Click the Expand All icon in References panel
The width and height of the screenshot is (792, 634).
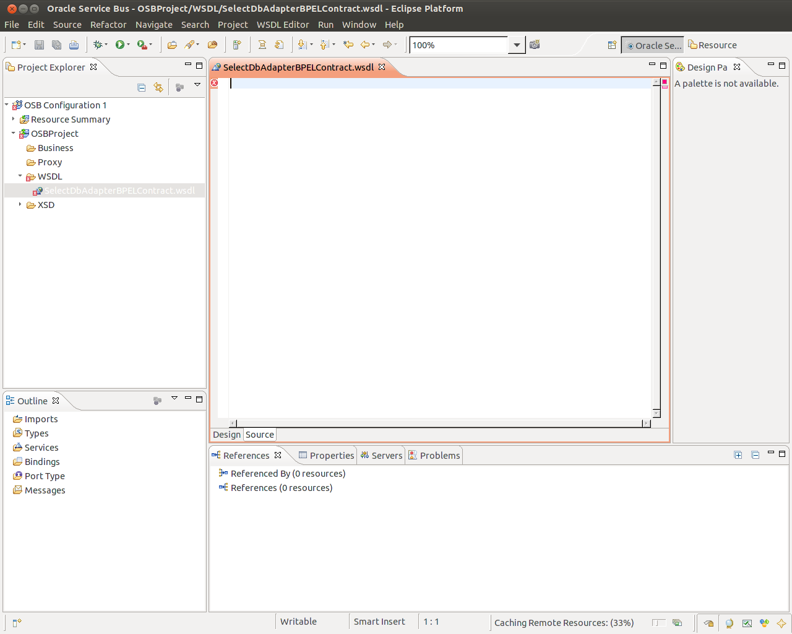coord(738,455)
